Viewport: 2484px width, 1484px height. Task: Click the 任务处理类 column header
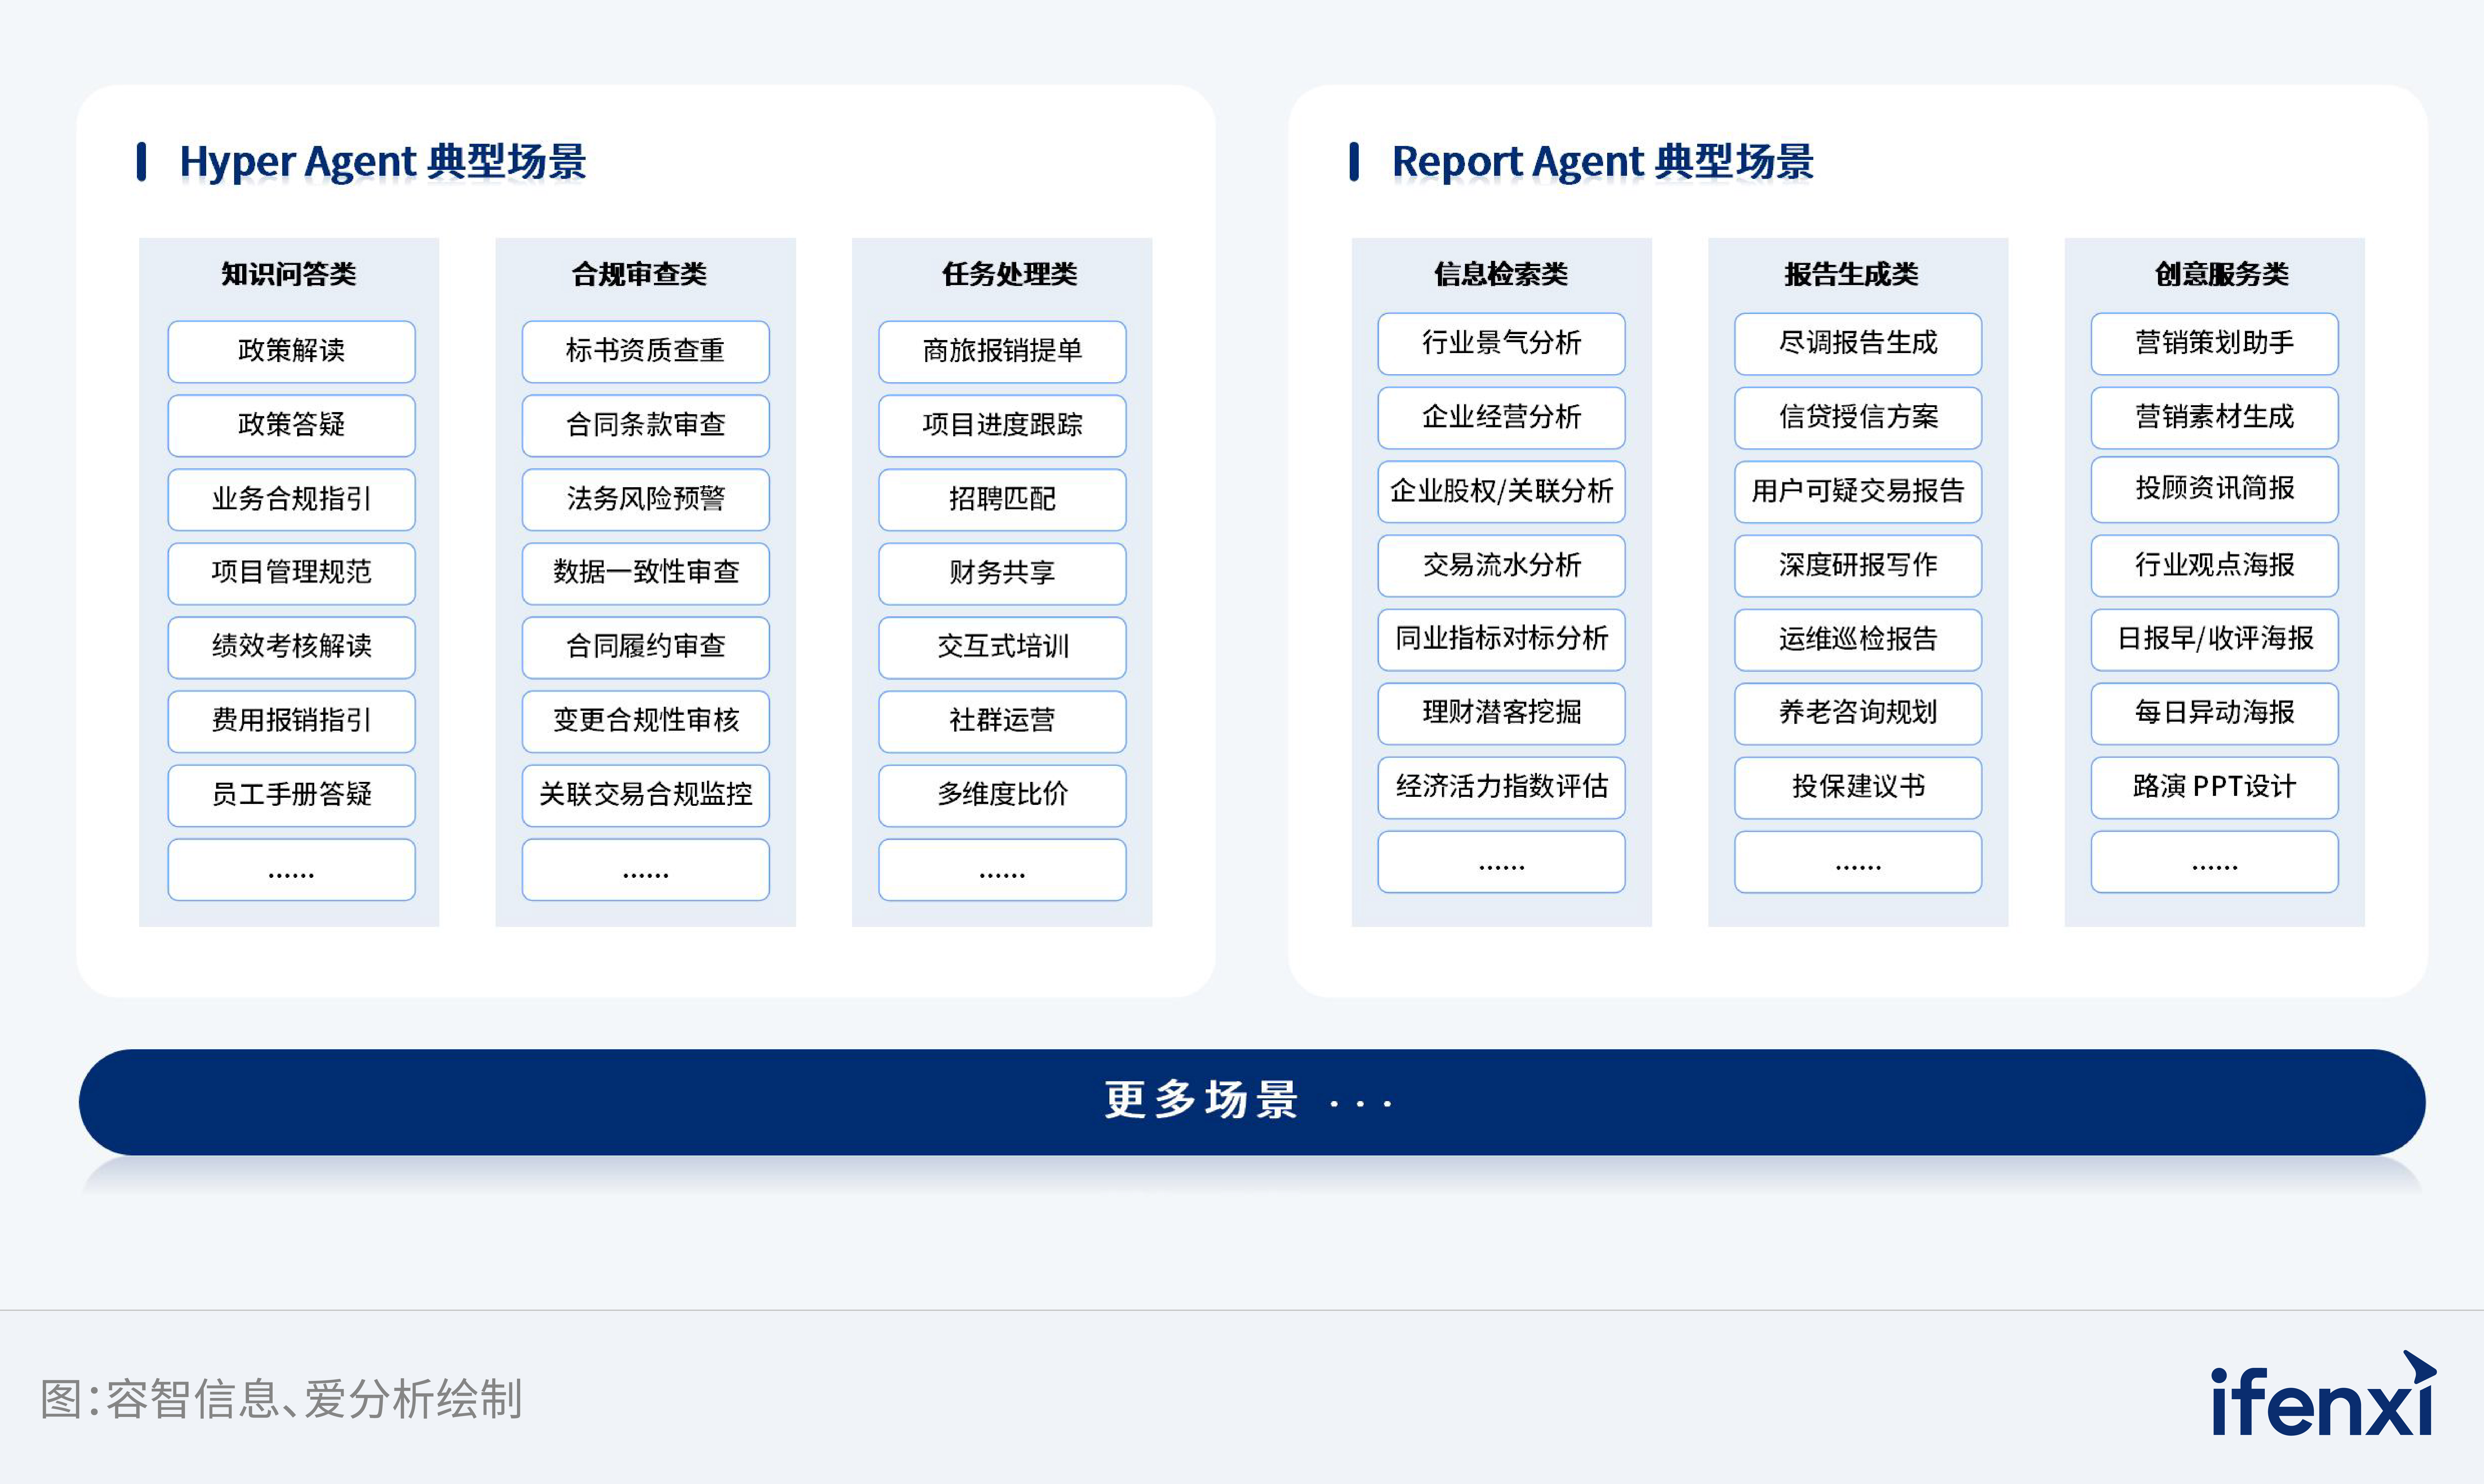tap(1010, 274)
